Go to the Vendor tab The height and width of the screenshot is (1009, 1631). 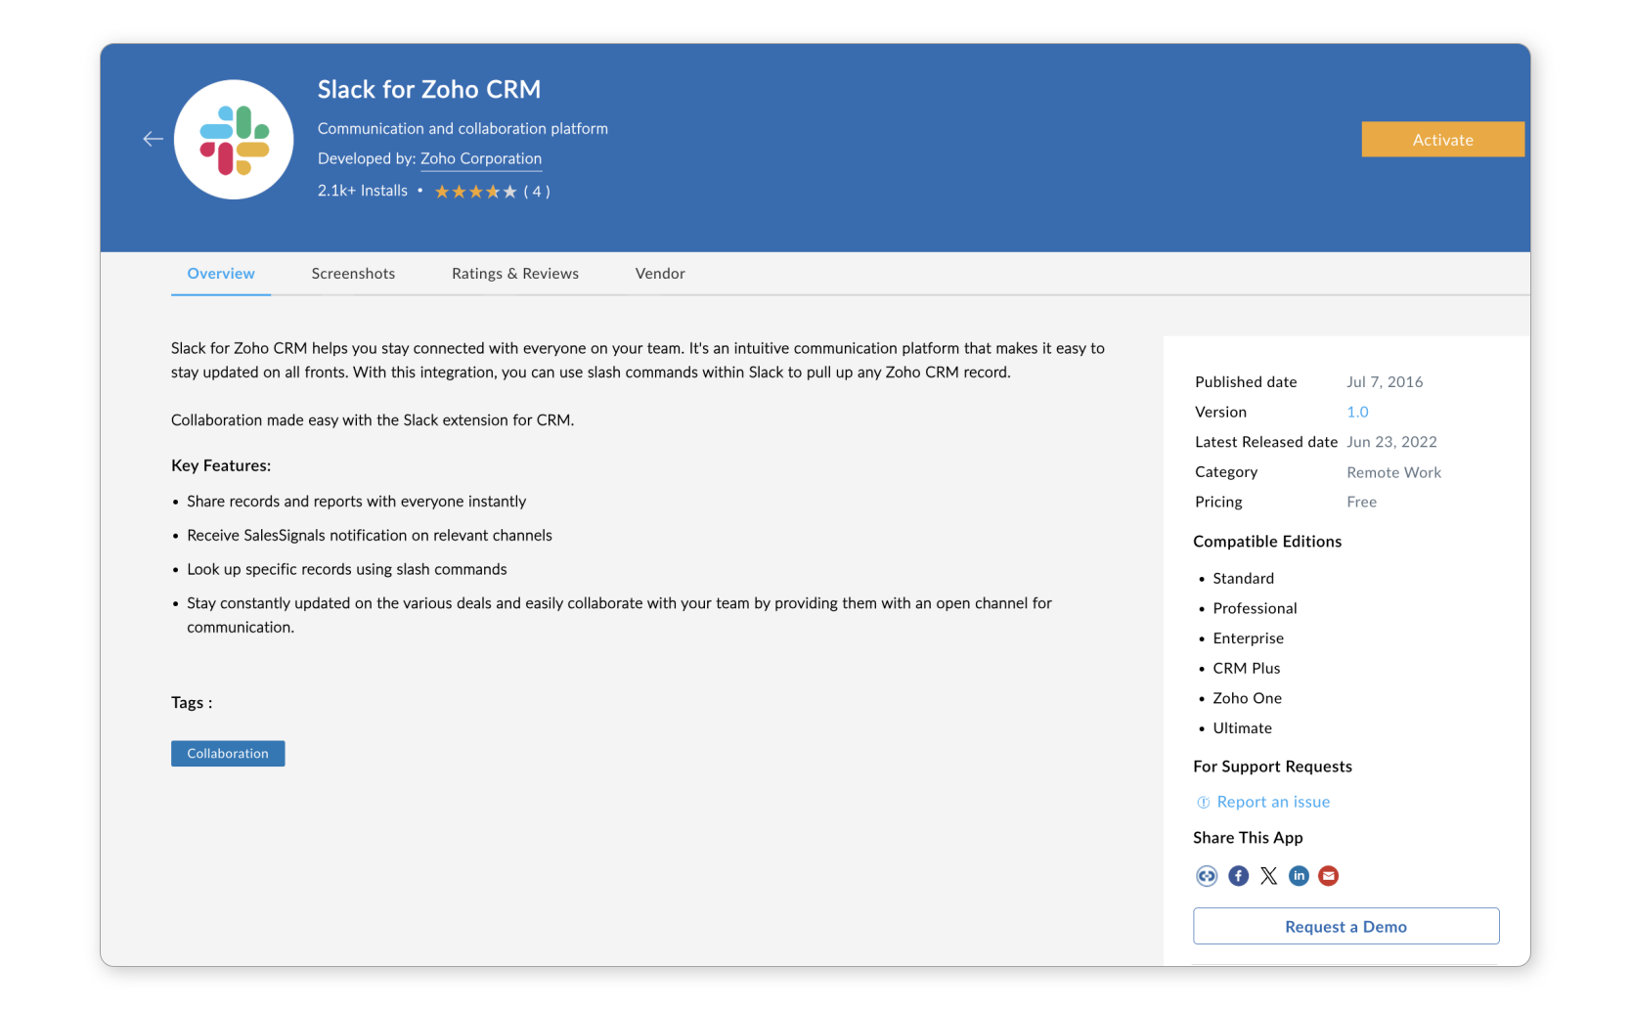(x=660, y=274)
